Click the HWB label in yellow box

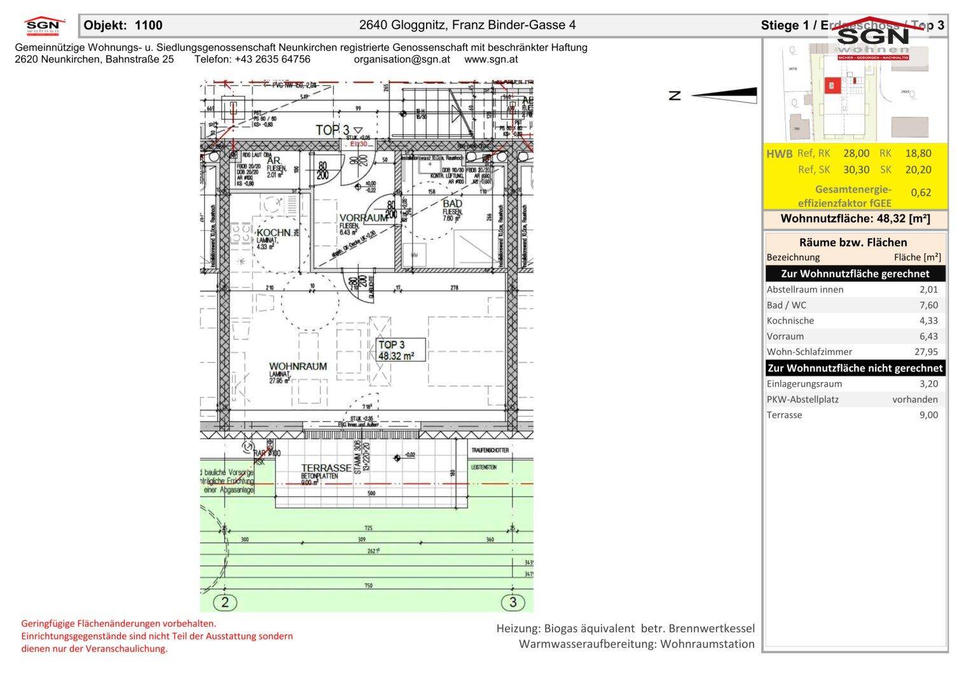tap(780, 154)
